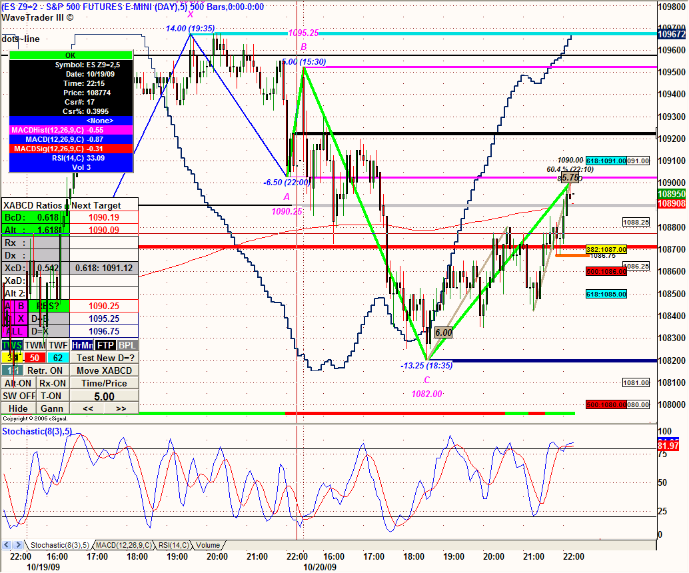
Task: Select the red 50 retracement box
Action: [x=35, y=358]
